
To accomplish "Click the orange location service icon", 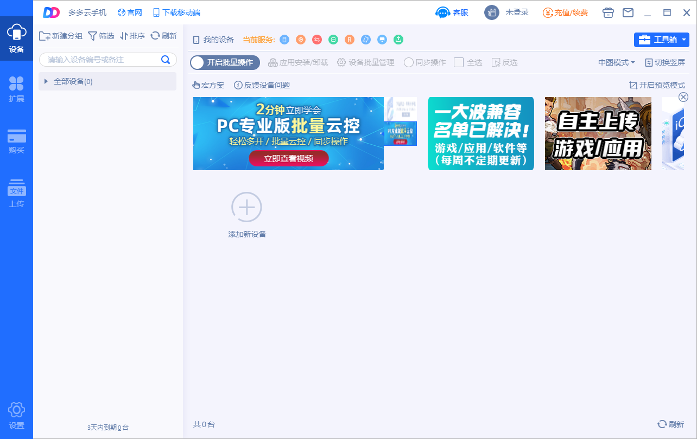I will [x=301, y=40].
